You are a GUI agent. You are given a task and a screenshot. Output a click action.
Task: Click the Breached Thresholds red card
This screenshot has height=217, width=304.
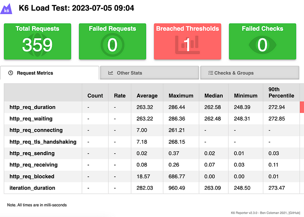pyautogui.click(x=187, y=41)
